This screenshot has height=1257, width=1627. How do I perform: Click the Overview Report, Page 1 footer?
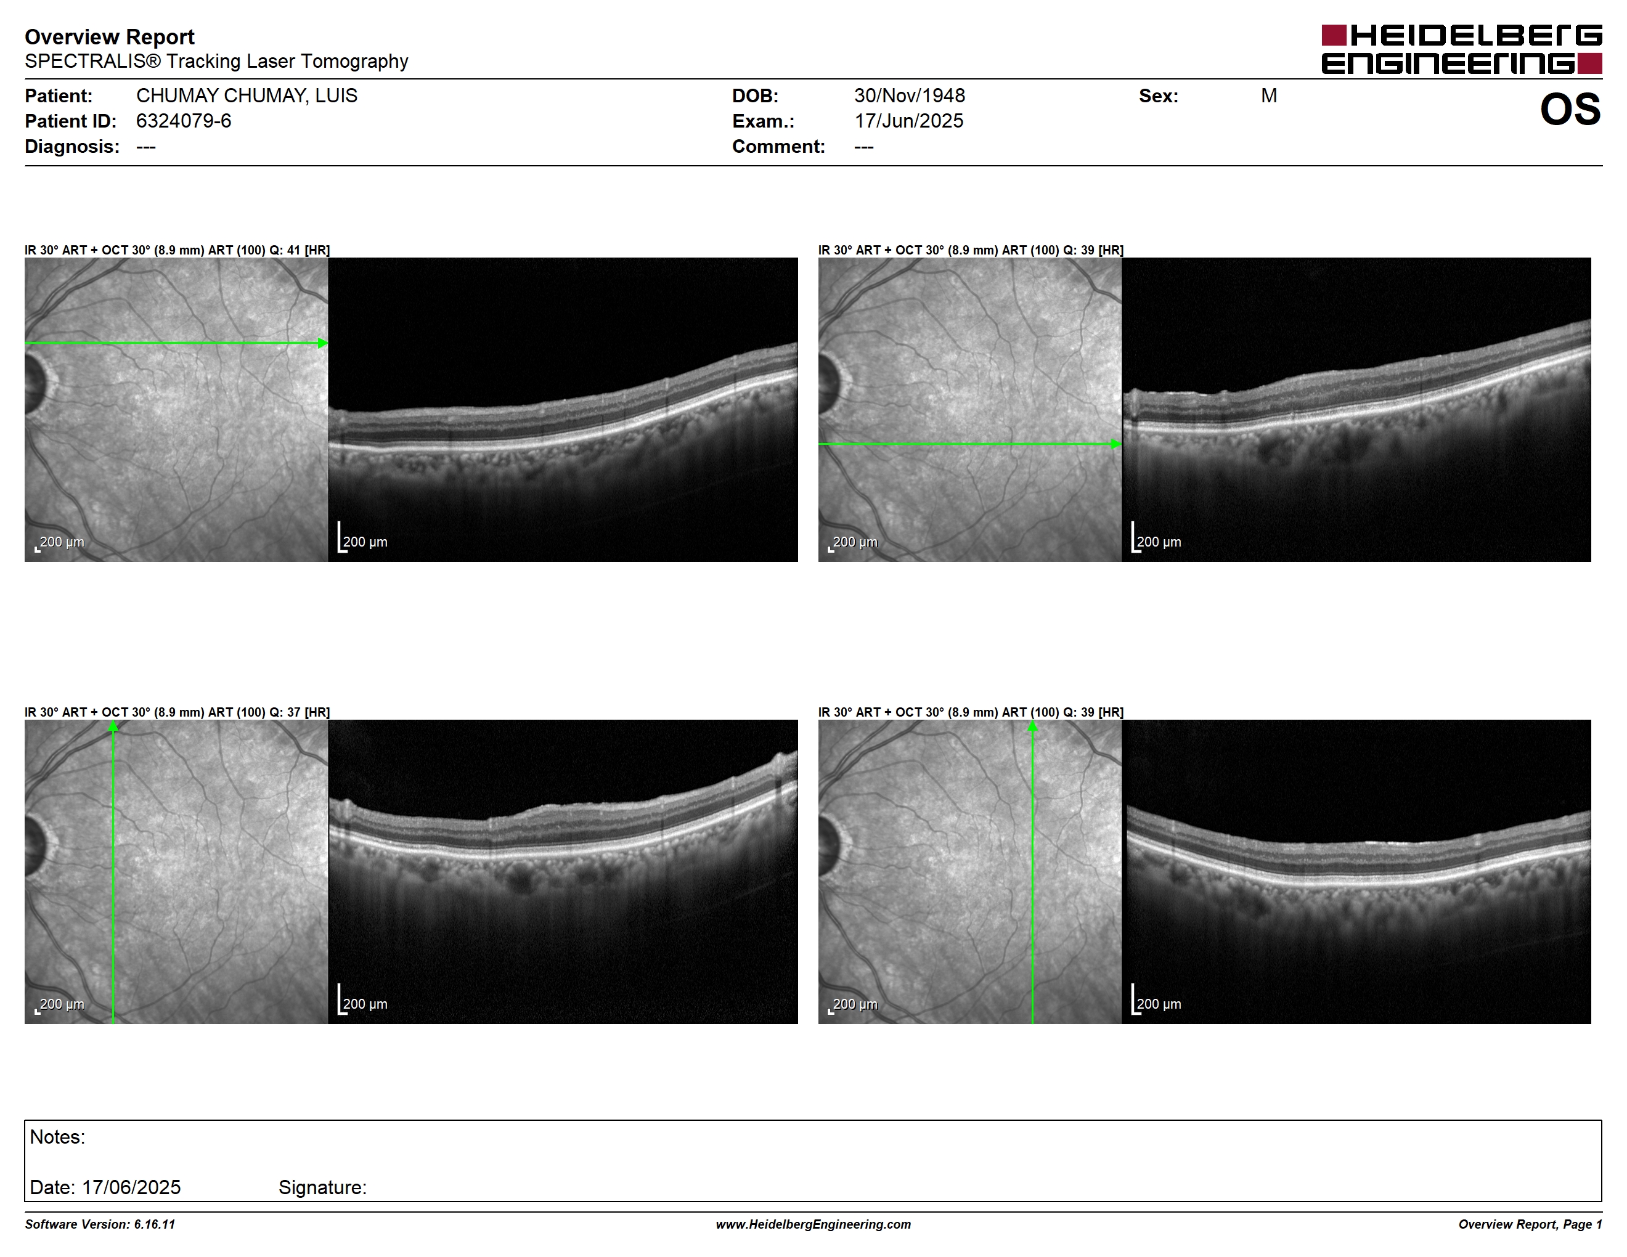[x=1530, y=1224]
